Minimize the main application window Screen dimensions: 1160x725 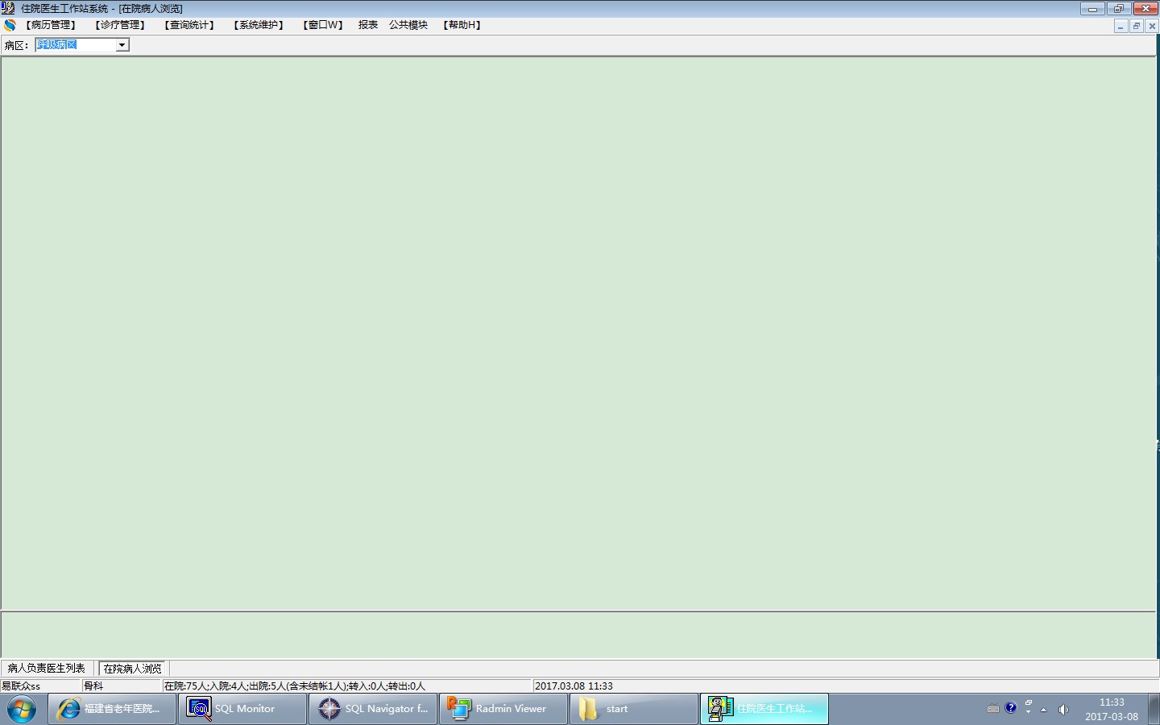1092,9
